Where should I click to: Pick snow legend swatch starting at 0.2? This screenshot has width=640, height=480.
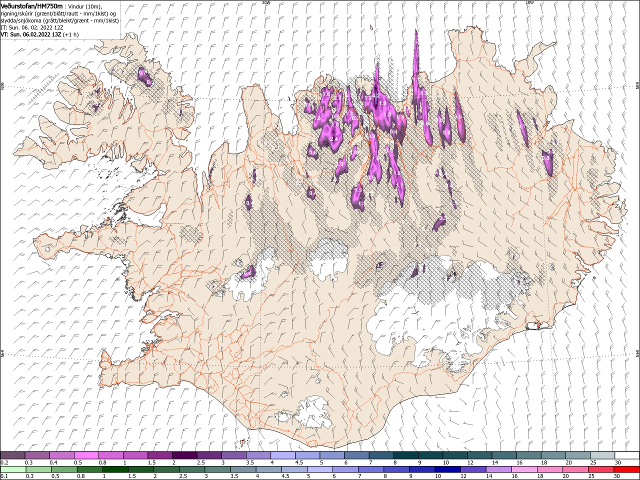12,455
